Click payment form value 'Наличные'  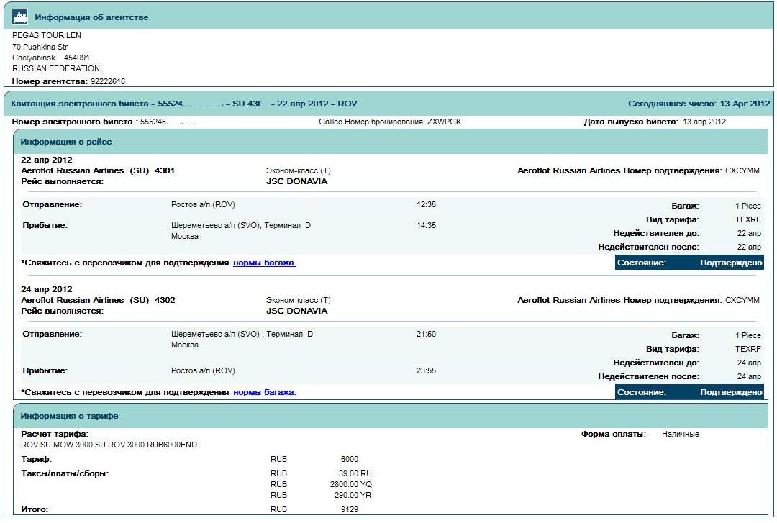click(681, 434)
